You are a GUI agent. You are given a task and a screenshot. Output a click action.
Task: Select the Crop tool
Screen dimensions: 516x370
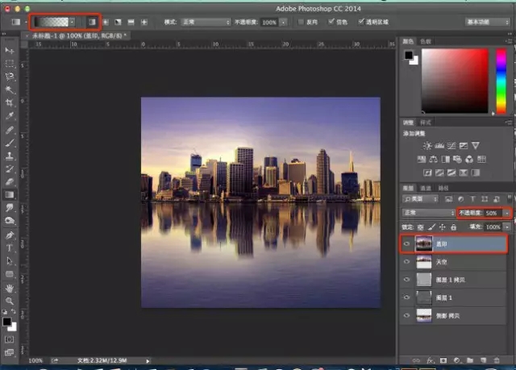pos(10,103)
